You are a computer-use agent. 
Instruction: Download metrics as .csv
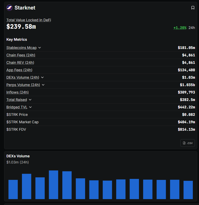point(188,143)
